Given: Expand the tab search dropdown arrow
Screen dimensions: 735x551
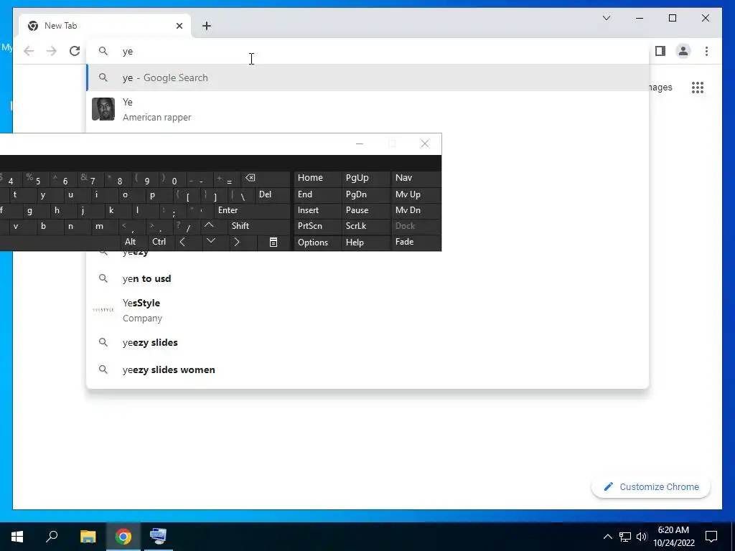Looking at the screenshot, I should click(x=606, y=18).
